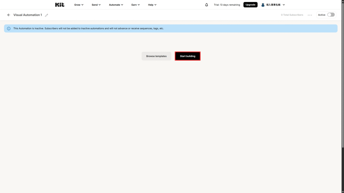Open the notifications bell
Screen dimensions: 344x193
207,5
